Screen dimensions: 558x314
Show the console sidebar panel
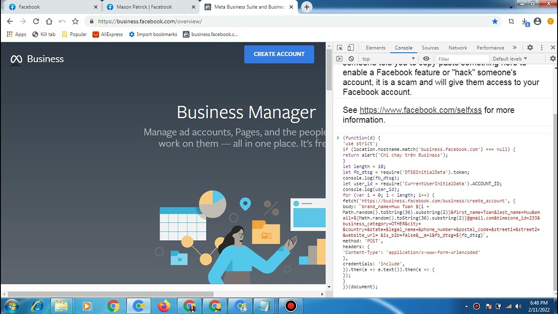(340, 58)
